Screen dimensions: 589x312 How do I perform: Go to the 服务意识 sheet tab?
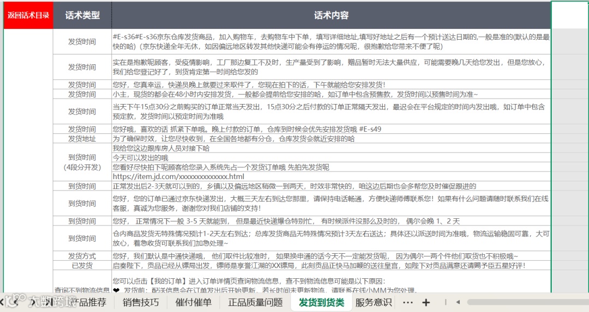374,302
